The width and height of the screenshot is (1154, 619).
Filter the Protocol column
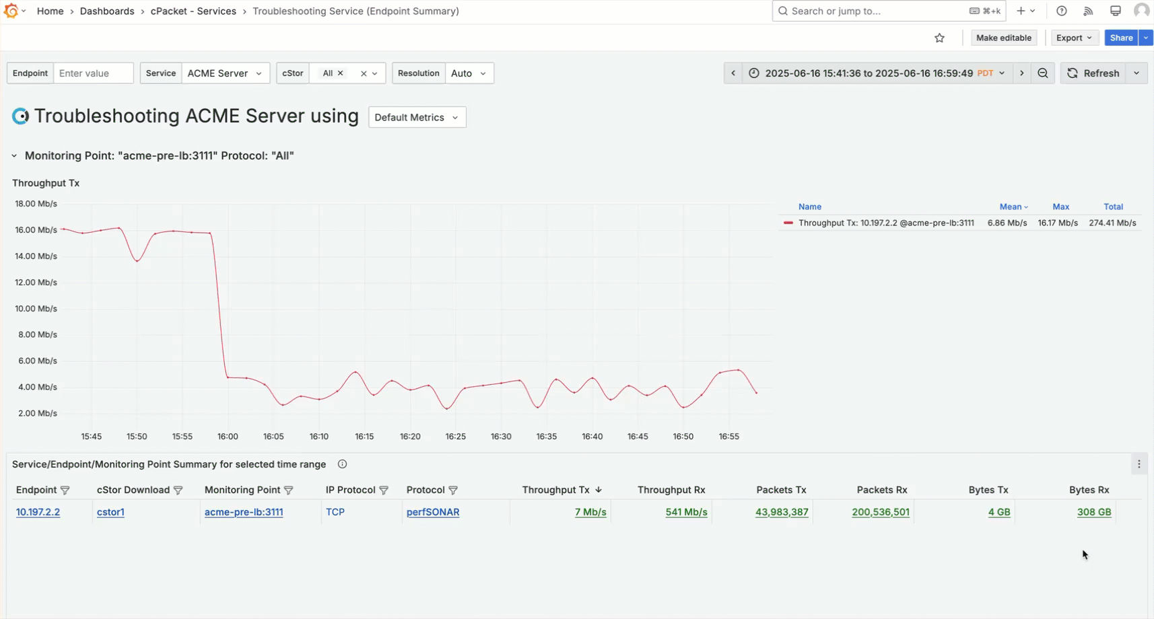(x=453, y=490)
